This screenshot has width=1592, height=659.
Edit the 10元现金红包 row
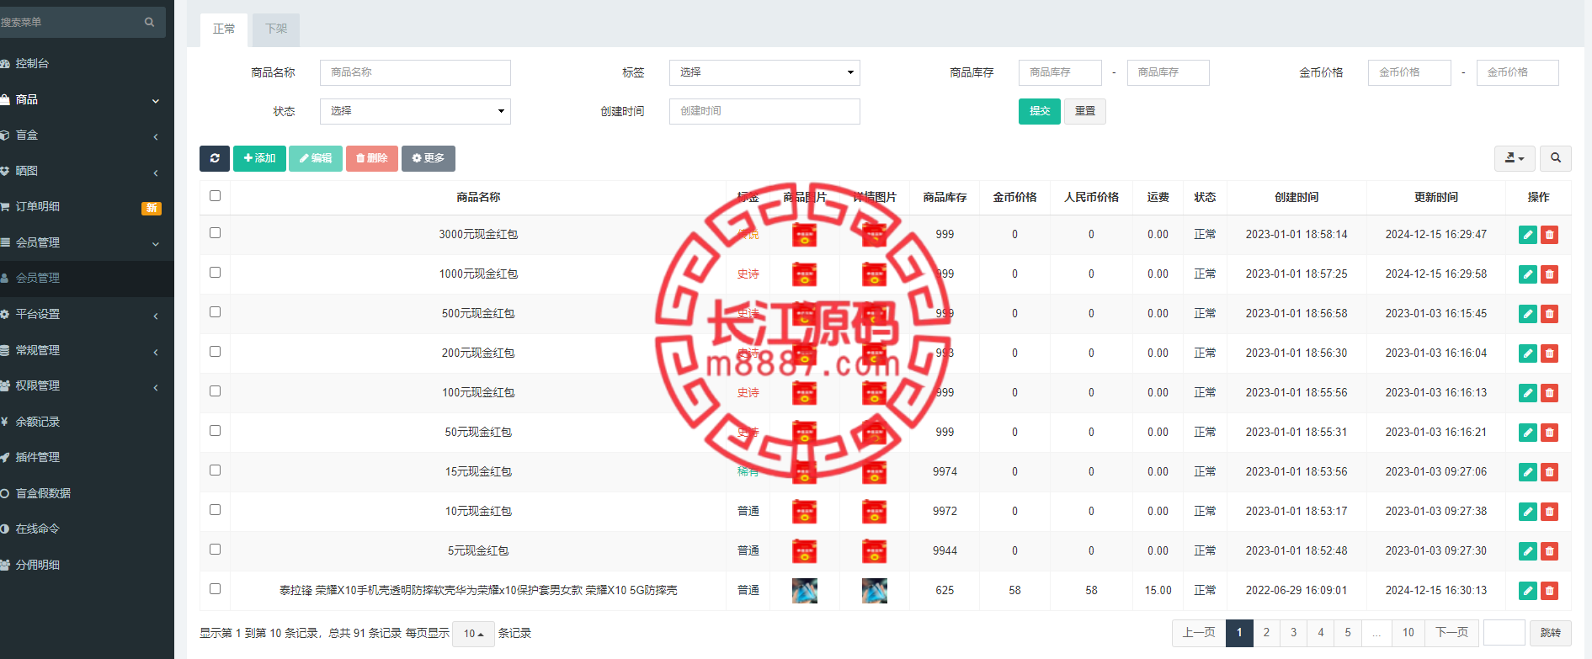(1528, 512)
